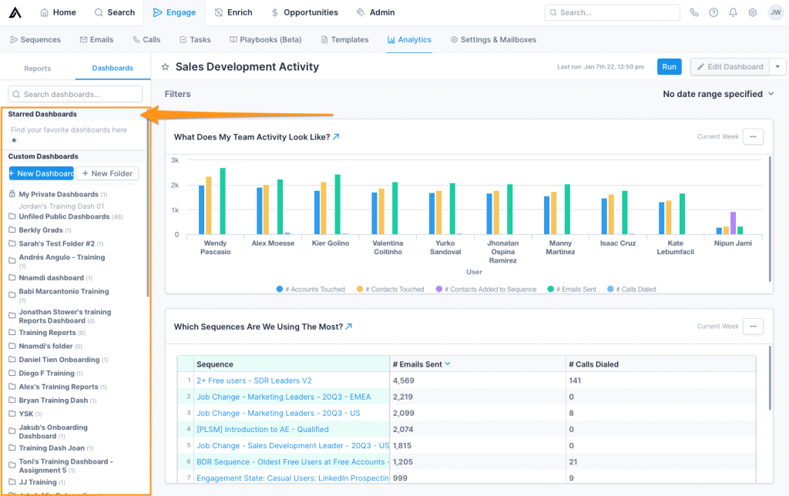Open the No date range specified dropdown
This screenshot has width=789, height=496.
pos(717,94)
